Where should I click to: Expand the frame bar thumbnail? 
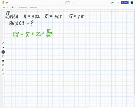(x=67, y=3)
